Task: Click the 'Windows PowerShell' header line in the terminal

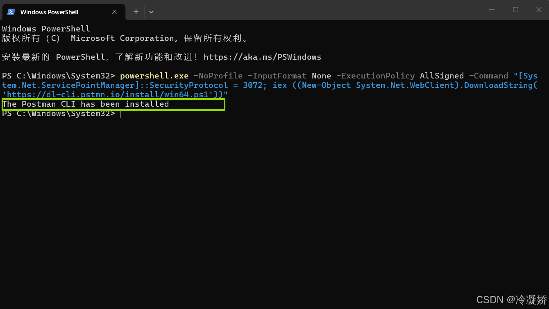Action: point(46,29)
